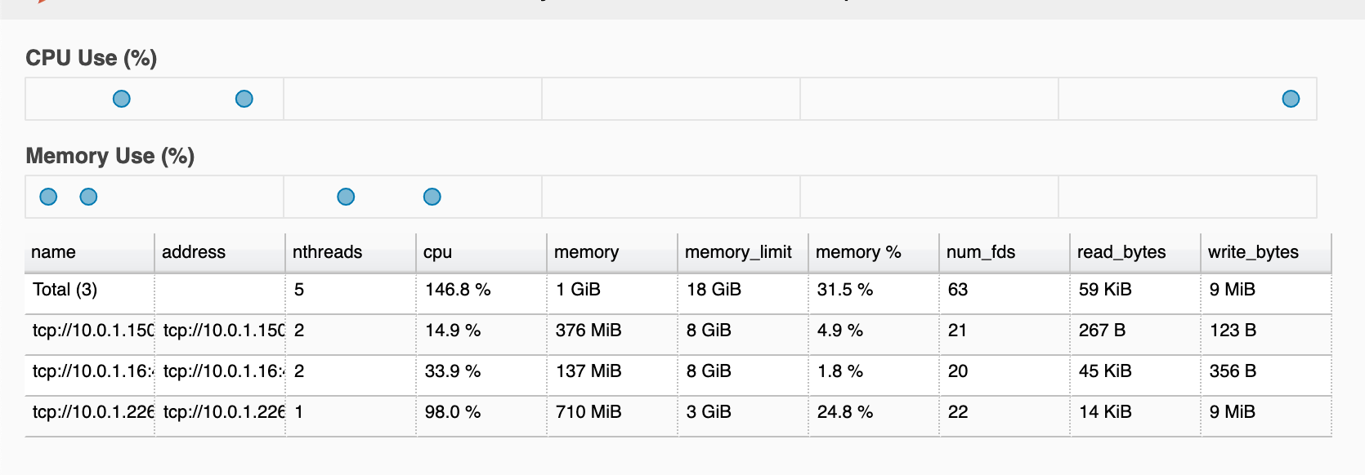Click the second CPU Use data point
The height and width of the screenshot is (475, 1365).
click(x=244, y=99)
